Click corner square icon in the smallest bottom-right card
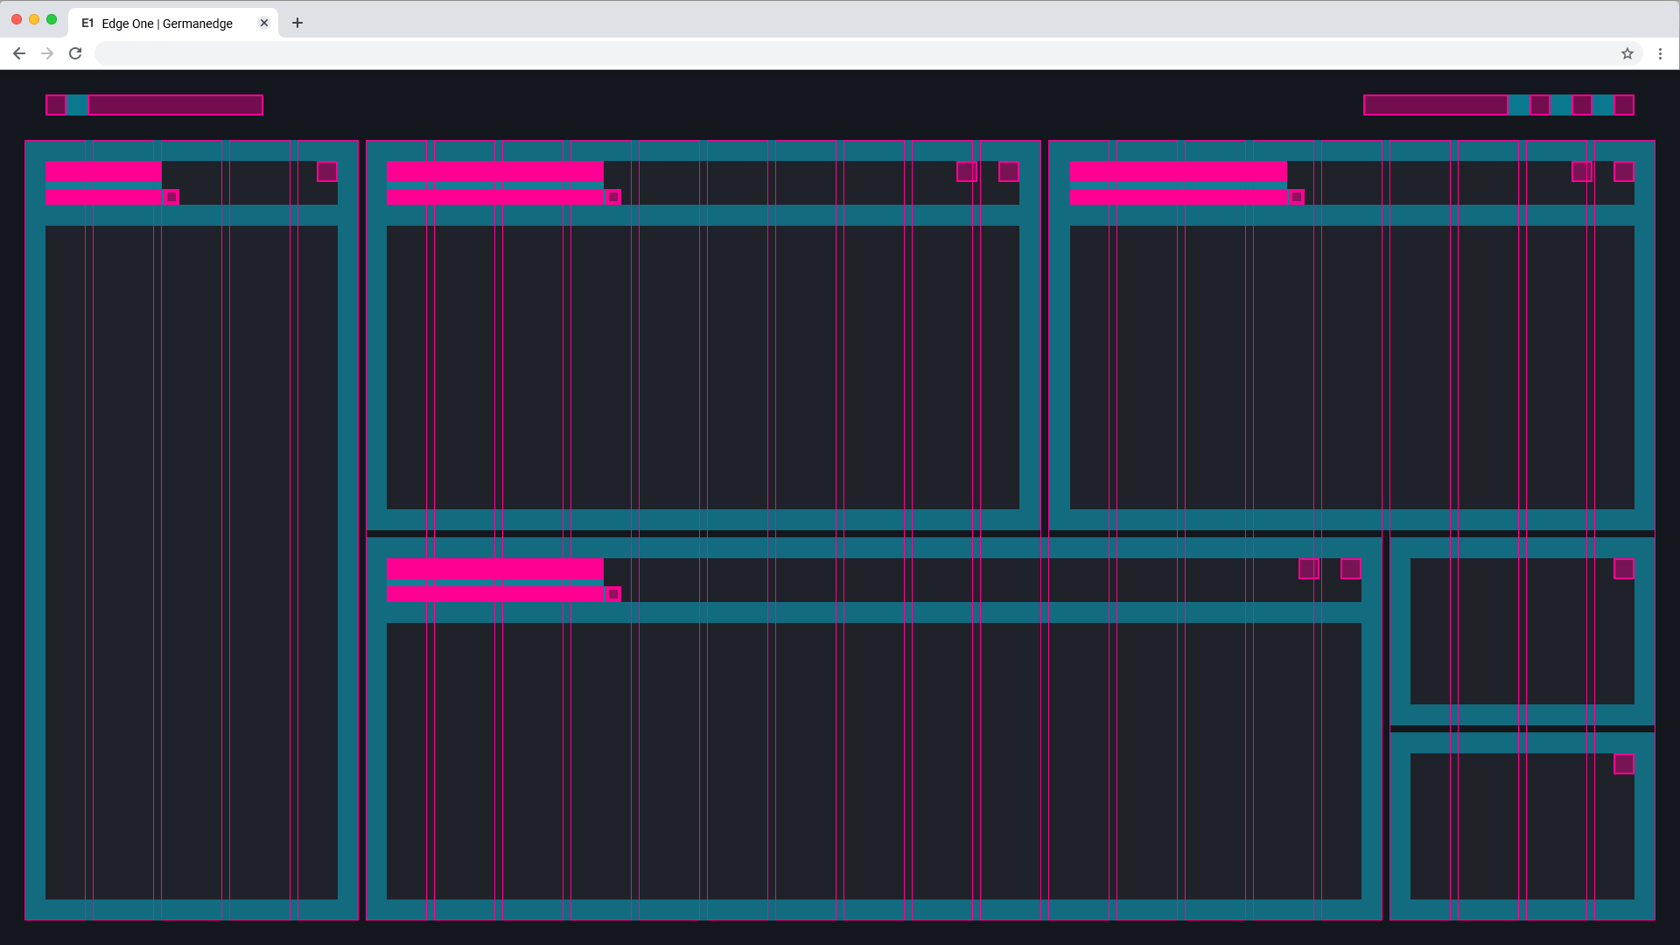 1624,765
